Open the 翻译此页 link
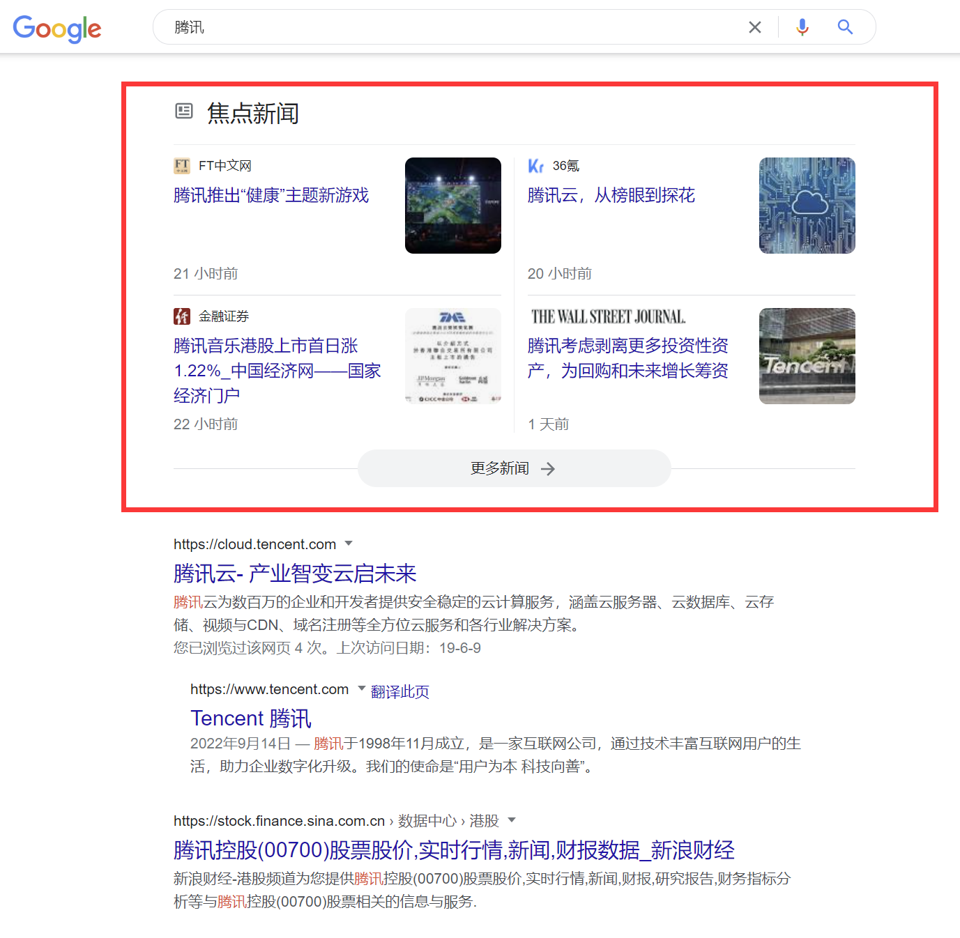This screenshot has width=960, height=938. [x=399, y=691]
